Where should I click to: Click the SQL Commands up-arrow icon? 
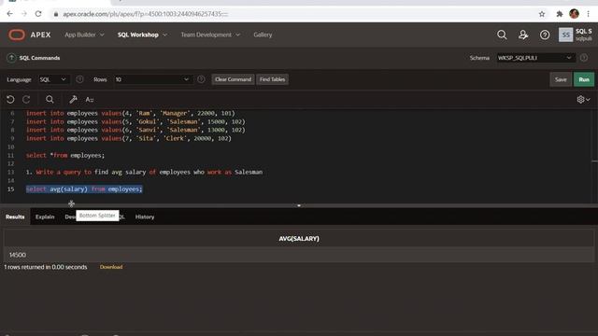[11, 58]
